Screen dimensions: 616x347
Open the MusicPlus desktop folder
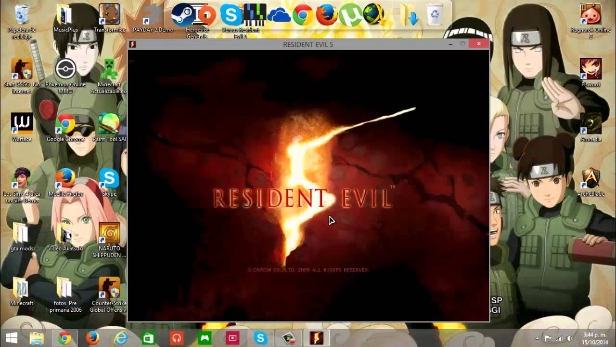coord(65,19)
